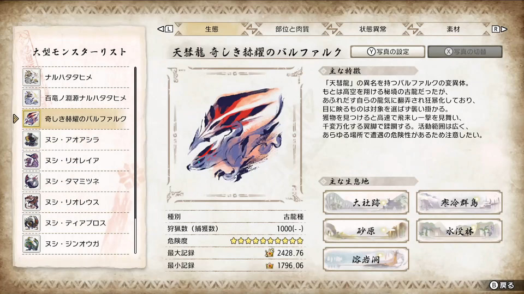
Task: Select the ナルハタタヒメ monster icon
Action: tap(32, 77)
